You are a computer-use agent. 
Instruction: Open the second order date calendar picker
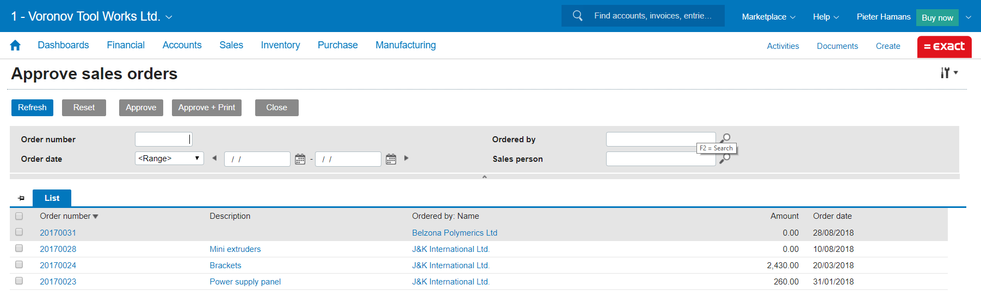coord(391,159)
